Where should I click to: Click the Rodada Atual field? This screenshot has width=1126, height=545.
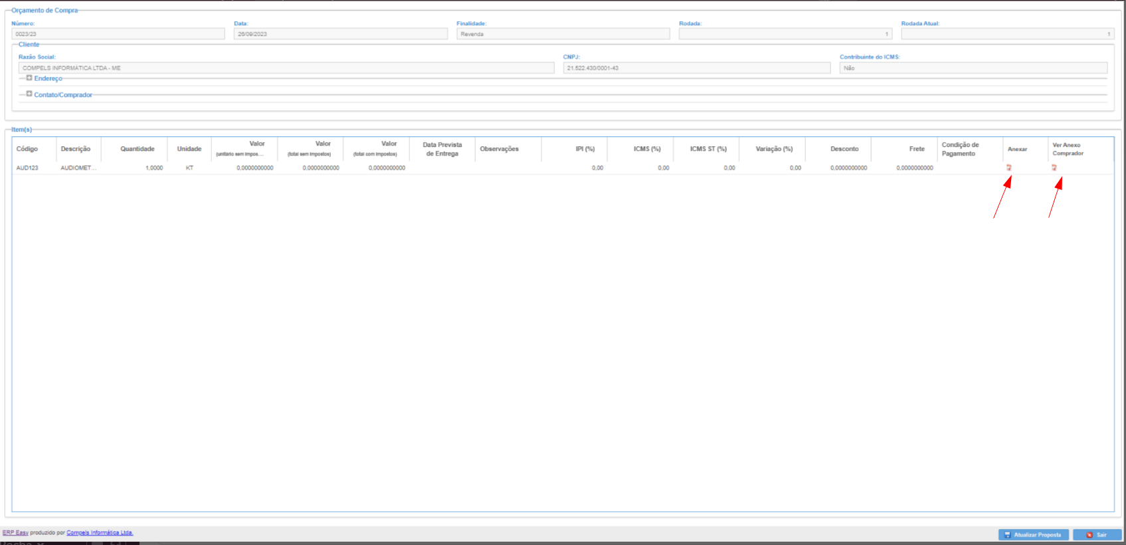[x=1008, y=34]
